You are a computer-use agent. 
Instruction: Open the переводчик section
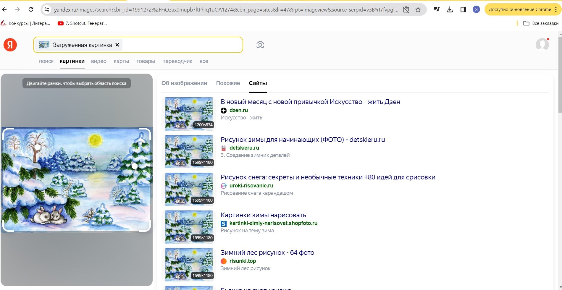pyautogui.click(x=177, y=61)
